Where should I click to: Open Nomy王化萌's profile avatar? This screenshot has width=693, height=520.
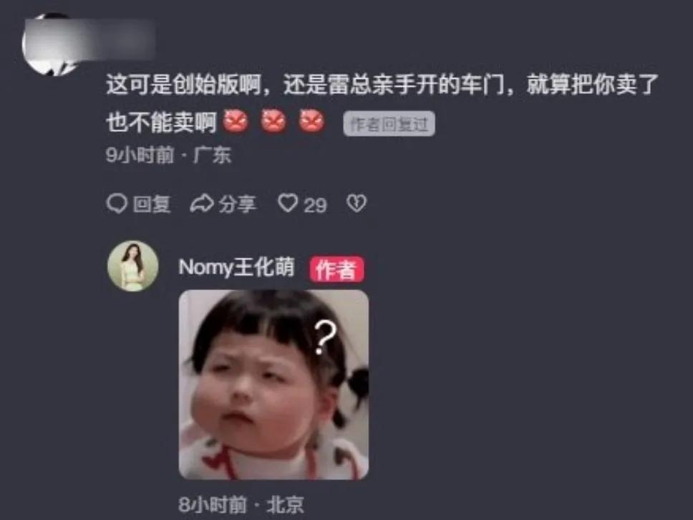[133, 266]
